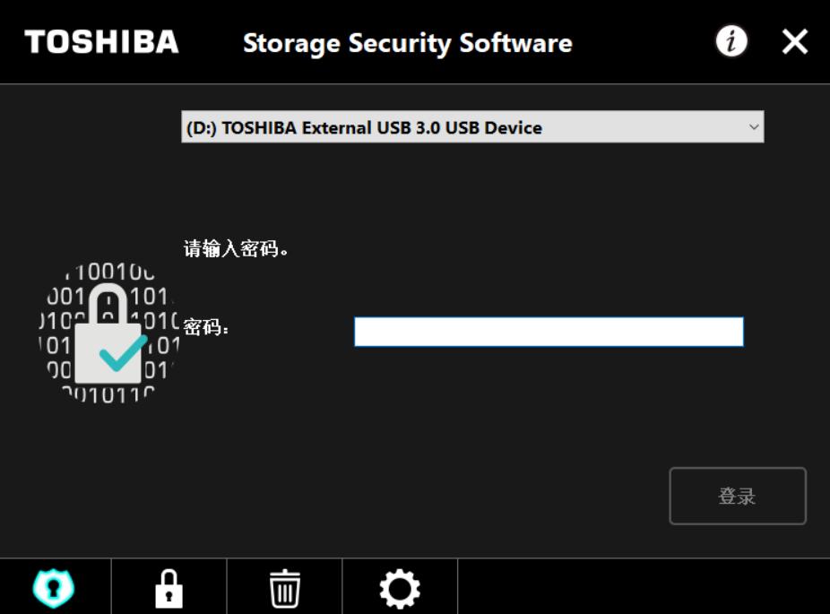830x614 pixels.
Task: Click the 登录 login button
Action: coord(737,496)
